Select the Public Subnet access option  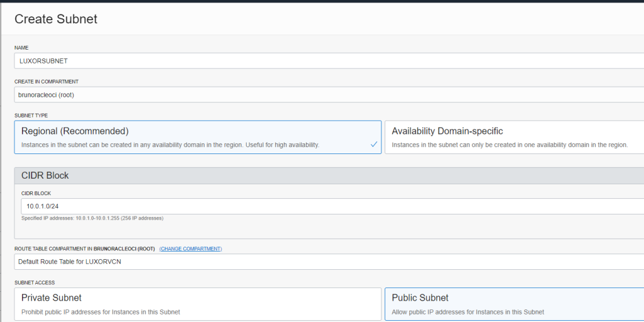(x=514, y=304)
